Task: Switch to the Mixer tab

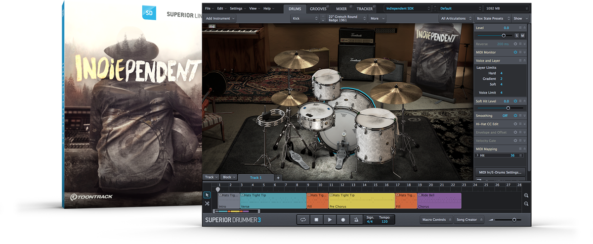Action: [341, 9]
